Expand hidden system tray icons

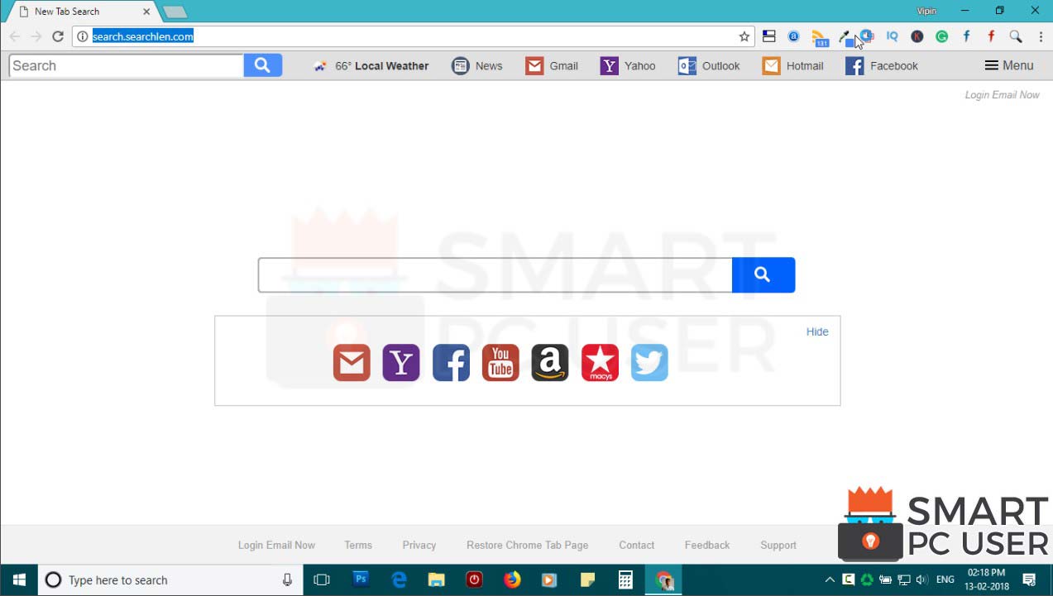pyautogui.click(x=829, y=579)
